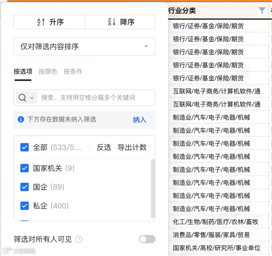Click the blue info icon in notice bar
Viewport: 272px width, 256px height.
(x=20, y=119)
